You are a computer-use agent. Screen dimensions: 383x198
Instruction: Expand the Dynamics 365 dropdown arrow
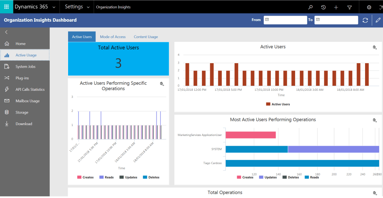click(55, 7)
